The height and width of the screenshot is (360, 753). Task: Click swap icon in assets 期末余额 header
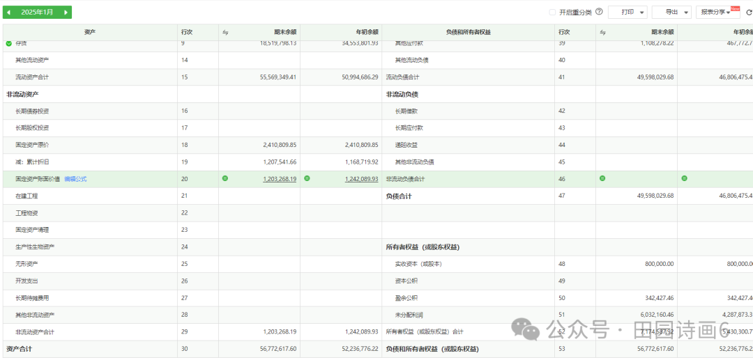pyautogui.click(x=225, y=32)
